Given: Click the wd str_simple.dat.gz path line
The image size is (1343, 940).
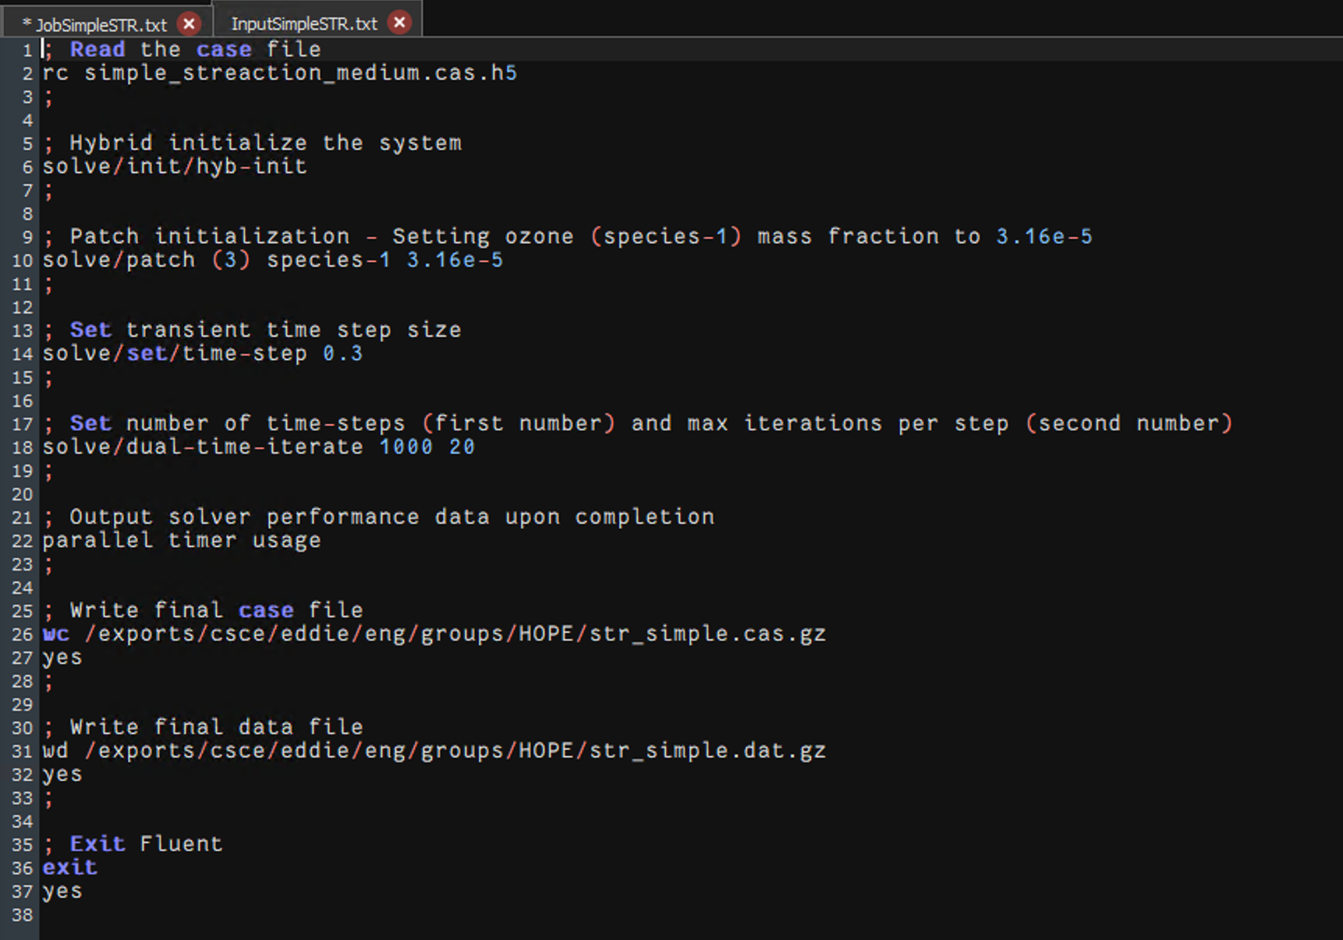Looking at the screenshot, I should (x=434, y=751).
